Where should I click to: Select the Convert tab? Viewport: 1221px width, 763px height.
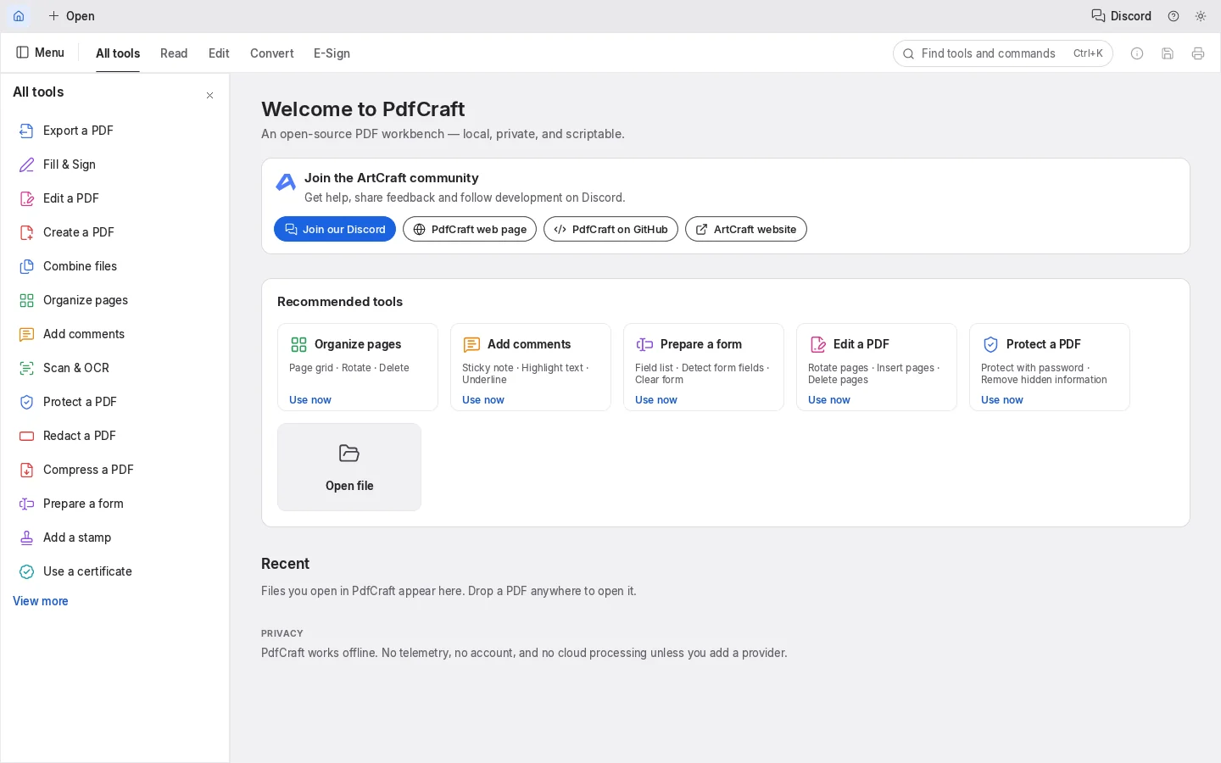coord(271,53)
